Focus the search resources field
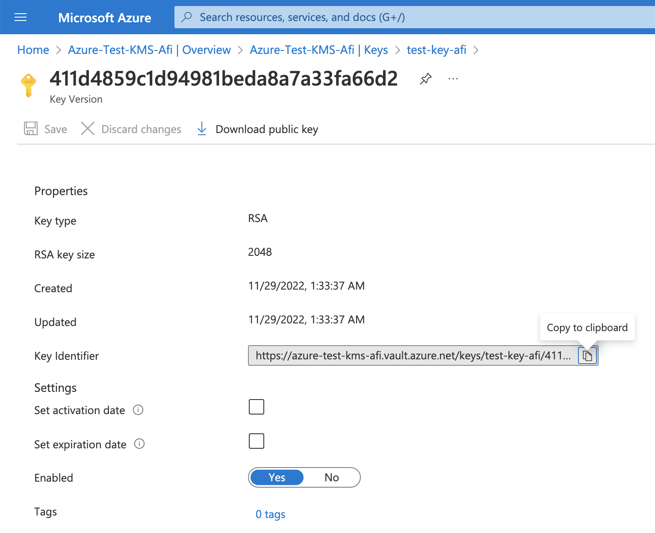The height and width of the screenshot is (533, 655). click(x=415, y=17)
